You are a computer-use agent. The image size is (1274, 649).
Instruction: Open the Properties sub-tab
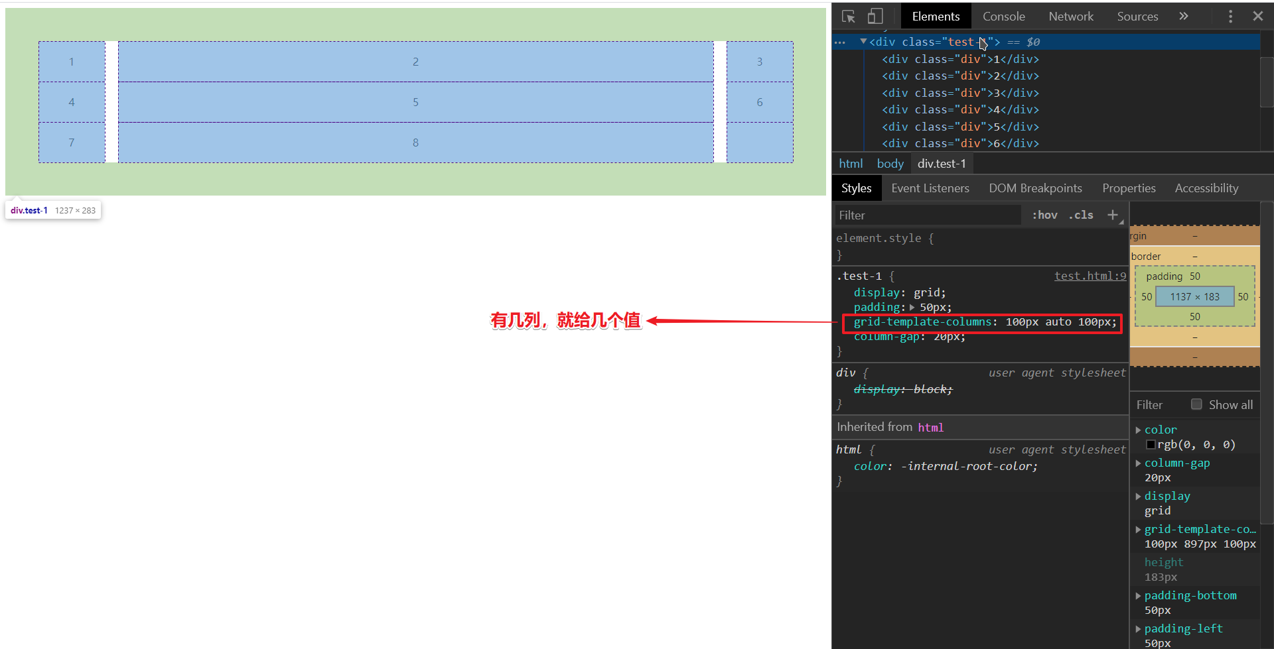click(1129, 188)
